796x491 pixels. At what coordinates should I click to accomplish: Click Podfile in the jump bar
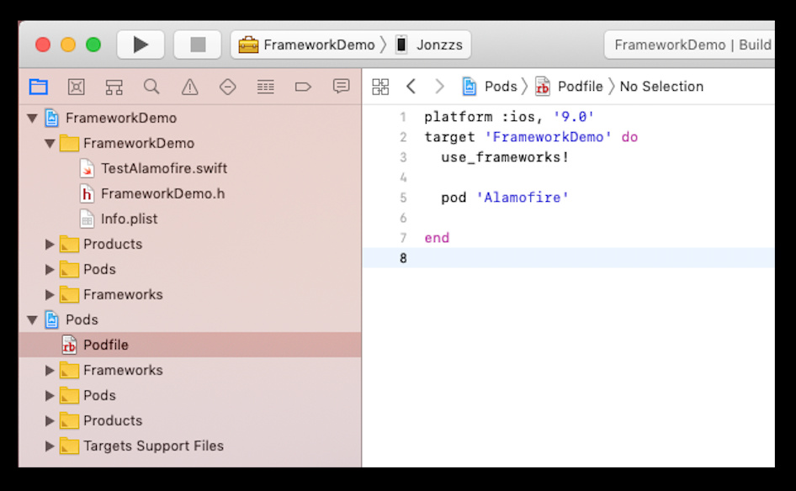[x=580, y=87]
